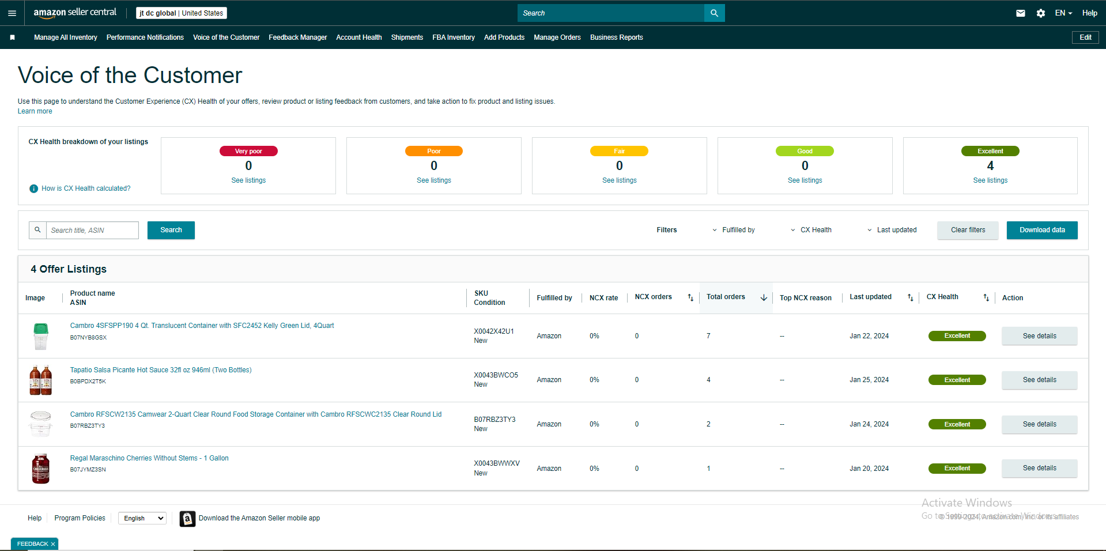
Task: Open the Cambro round container thumbnail
Action: tap(40, 424)
